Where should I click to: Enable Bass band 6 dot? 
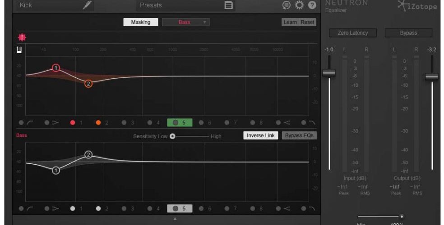click(201, 209)
